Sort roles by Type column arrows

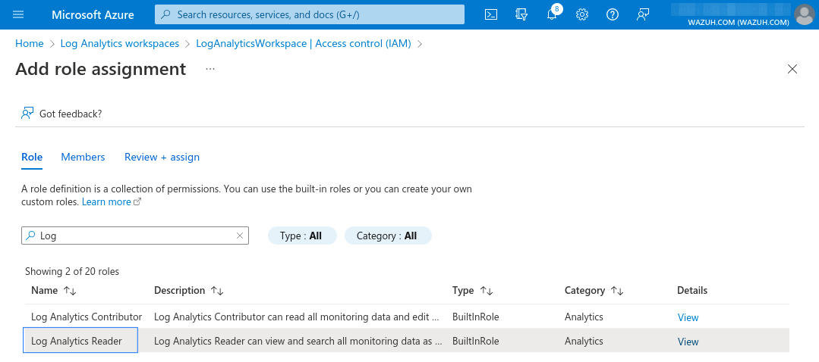coord(487,291)
